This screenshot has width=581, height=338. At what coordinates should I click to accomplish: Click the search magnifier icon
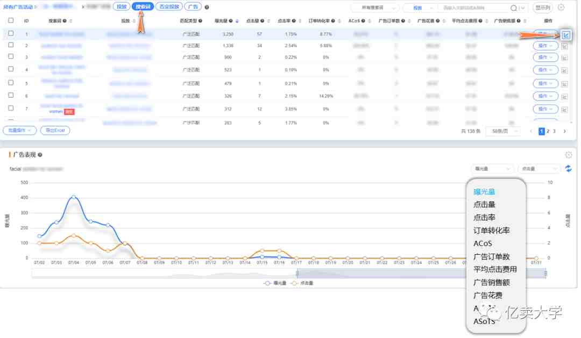pos(513,8)
